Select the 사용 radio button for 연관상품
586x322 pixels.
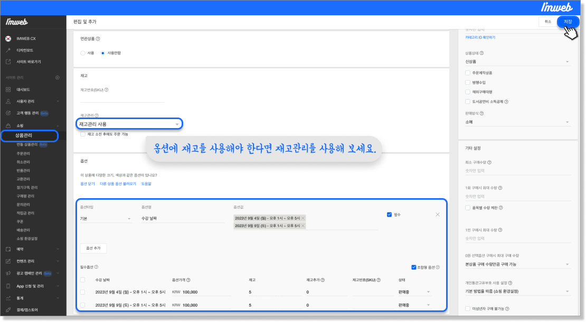click(x=83, y=53)
